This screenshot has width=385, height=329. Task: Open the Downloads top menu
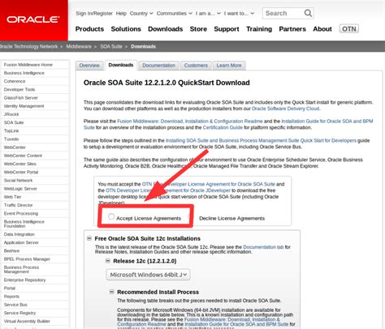pos(165,29)
